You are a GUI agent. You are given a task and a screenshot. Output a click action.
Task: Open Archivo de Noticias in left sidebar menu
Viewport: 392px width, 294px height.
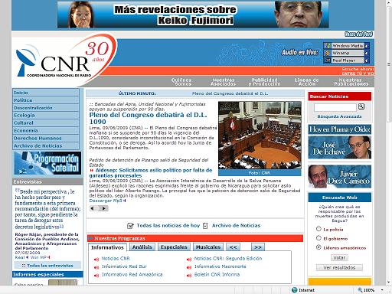pos(46,145)
